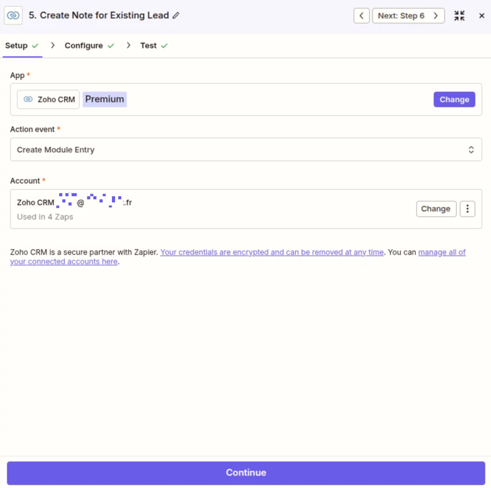
Task: Click the Next: Step 6 button
Action: 408,16
